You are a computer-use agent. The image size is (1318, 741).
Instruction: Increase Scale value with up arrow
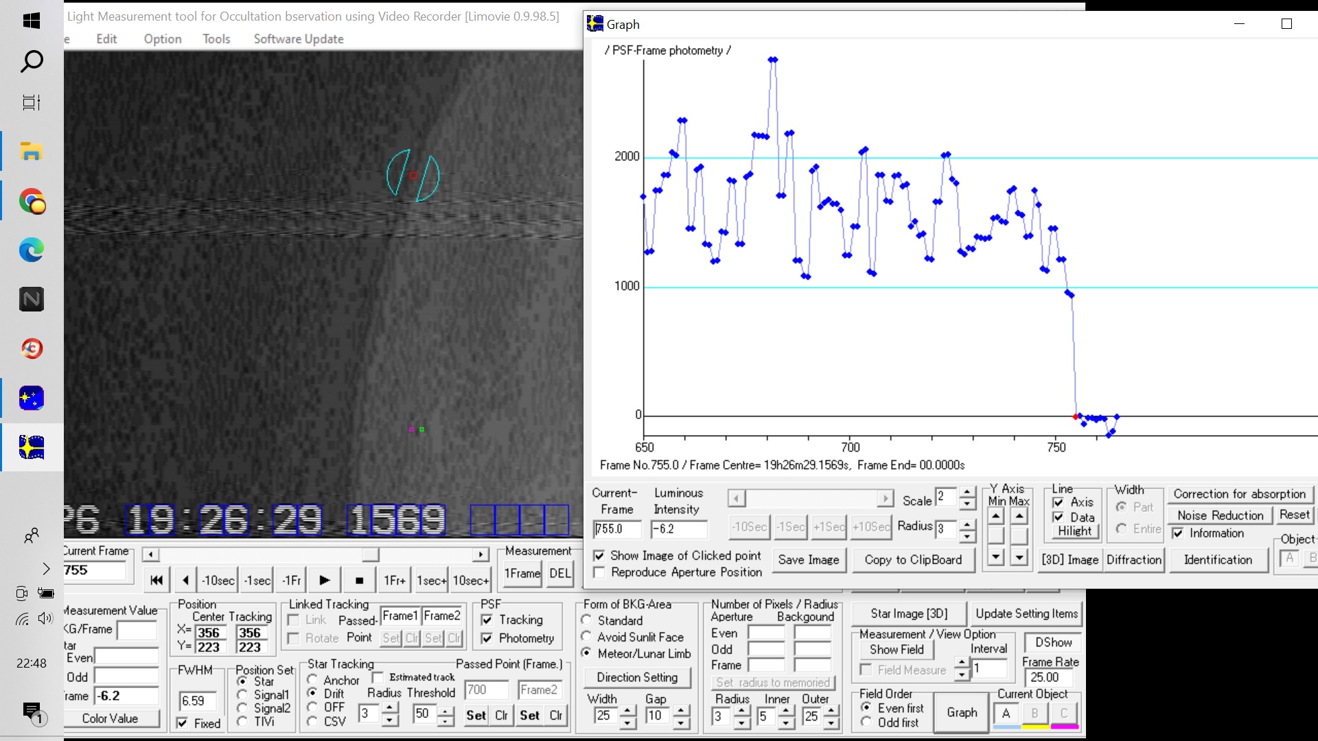(x=967, y=492)
